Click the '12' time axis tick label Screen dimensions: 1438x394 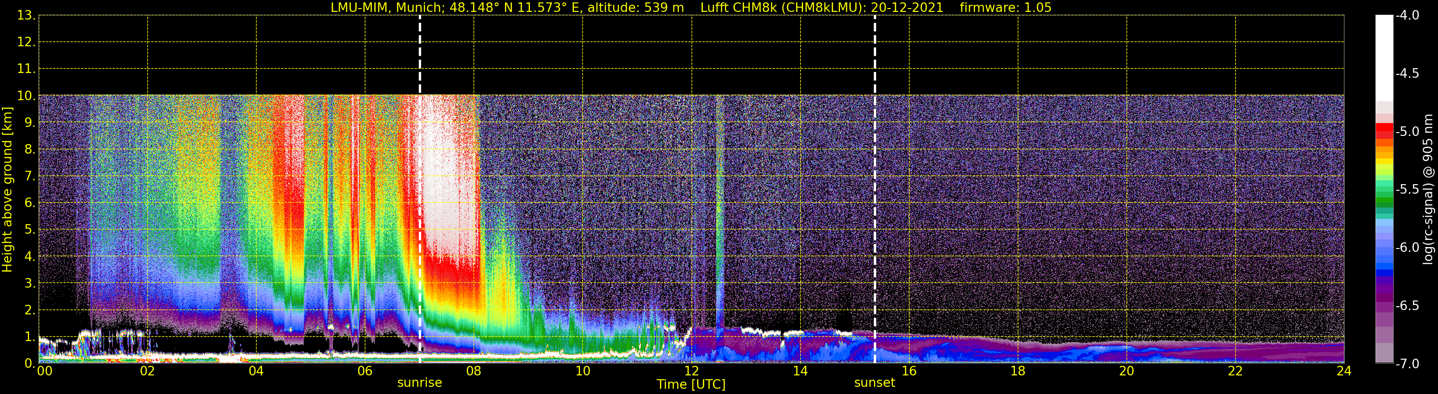[691, 371]
